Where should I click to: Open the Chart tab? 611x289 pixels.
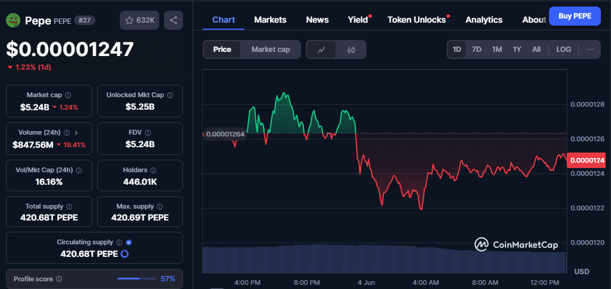[224, 20]
